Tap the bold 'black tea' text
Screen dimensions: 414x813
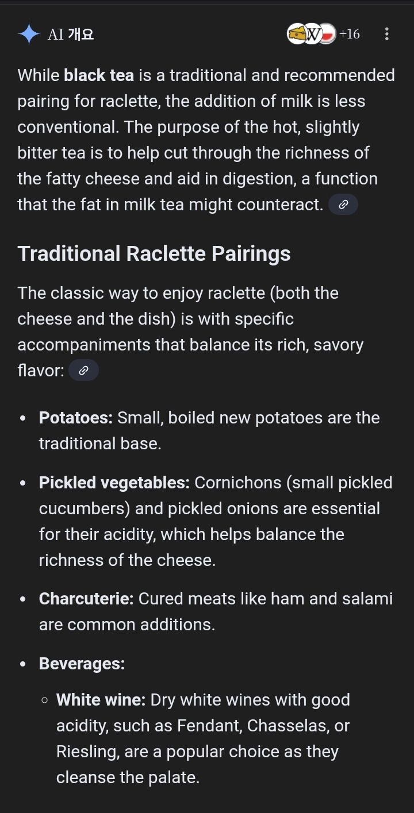[99, 75]
